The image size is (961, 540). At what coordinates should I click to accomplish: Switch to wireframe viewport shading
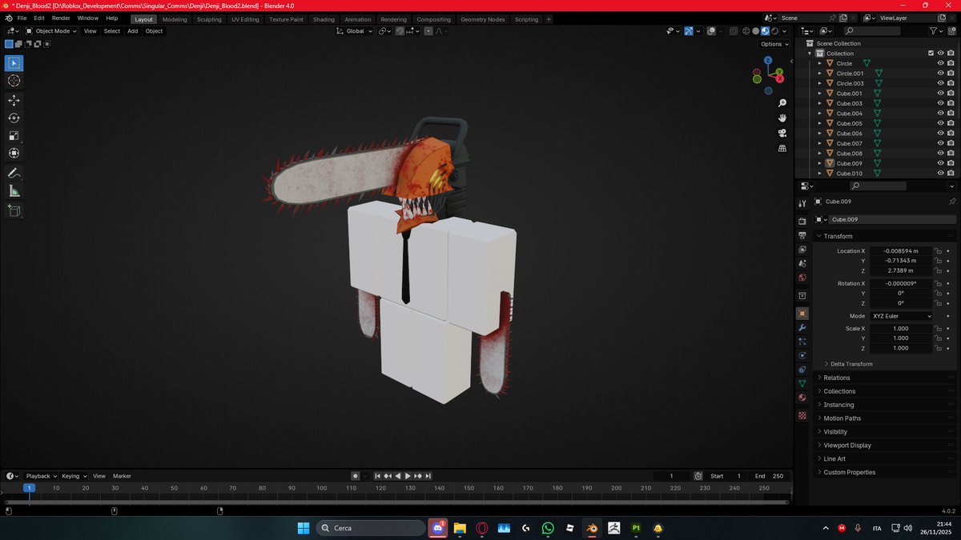point(746,31)
